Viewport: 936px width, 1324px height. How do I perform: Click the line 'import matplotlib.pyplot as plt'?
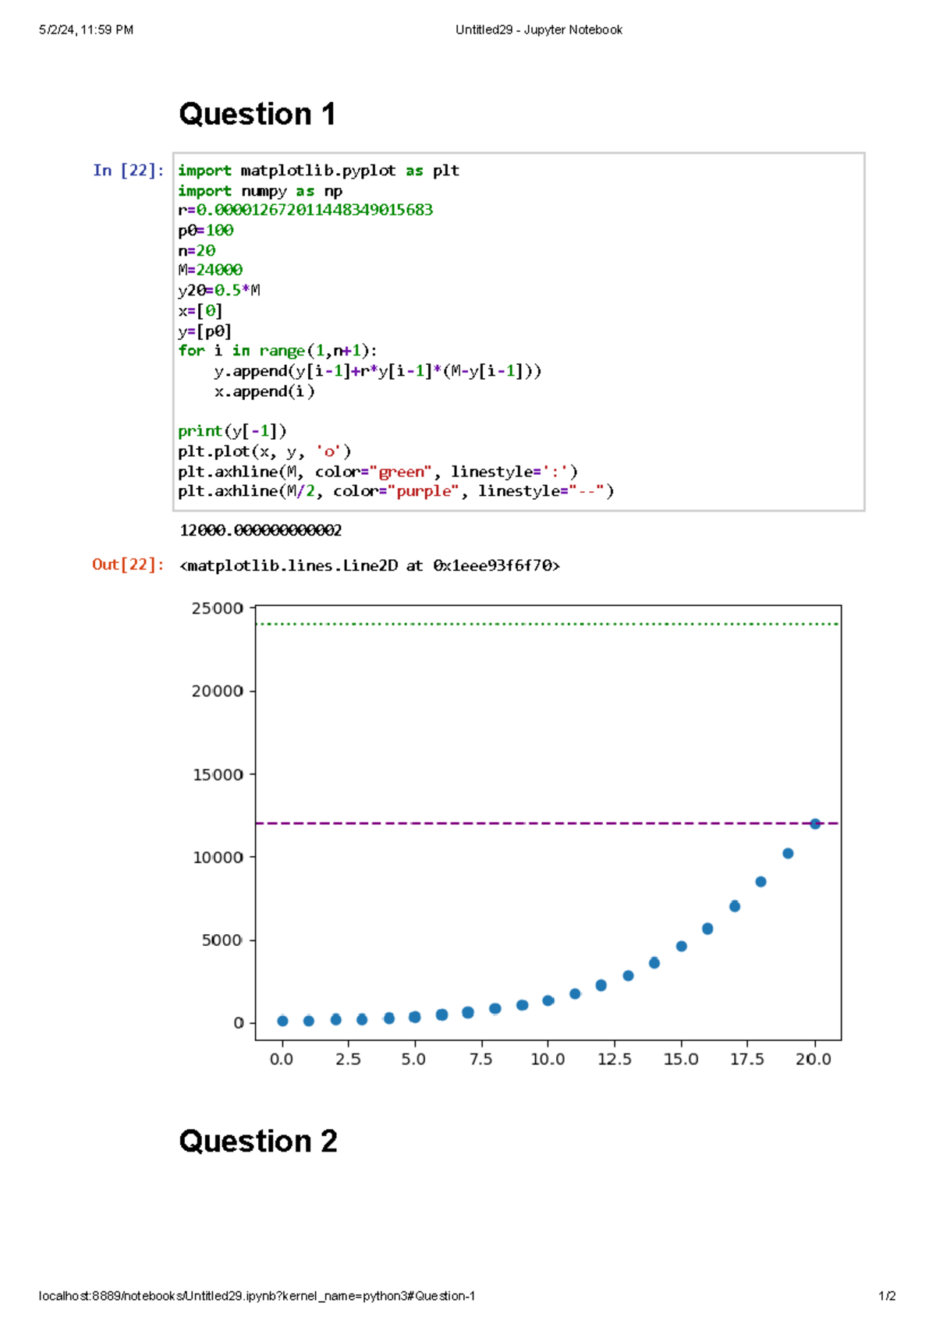point(318,171)
